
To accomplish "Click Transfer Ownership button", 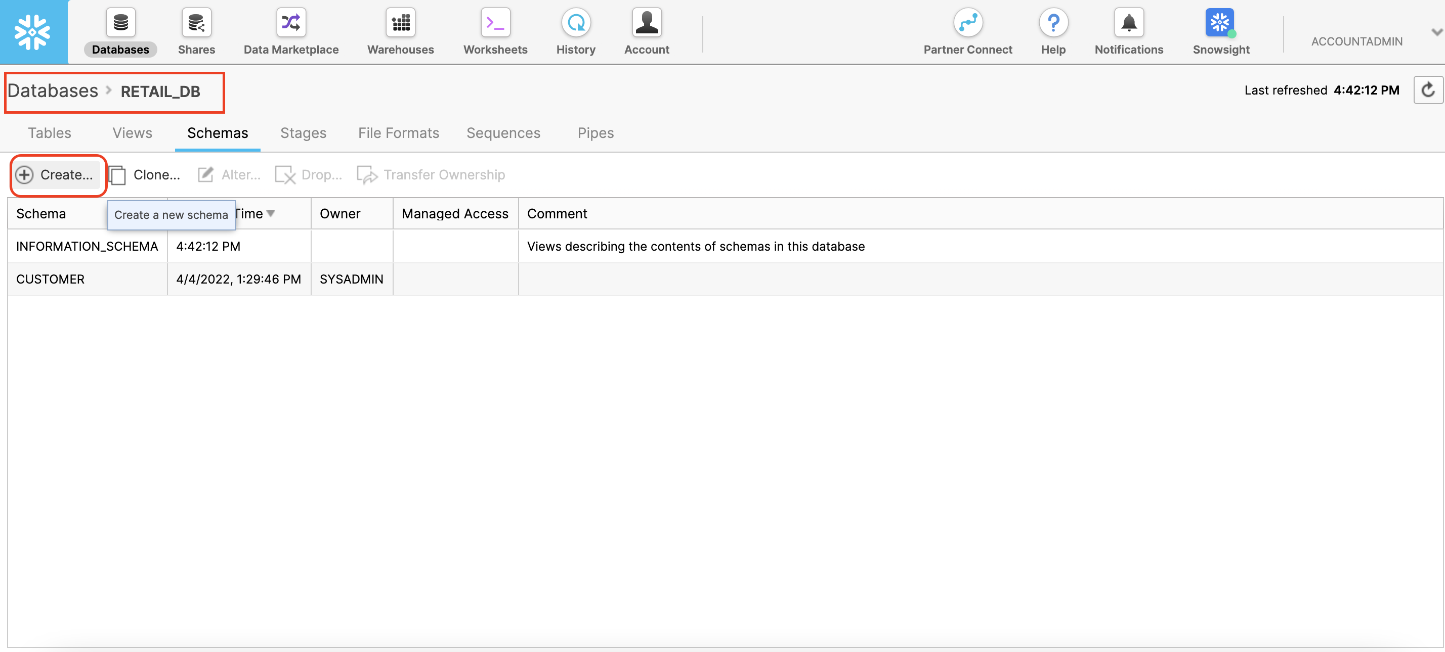I will point(431,175).
